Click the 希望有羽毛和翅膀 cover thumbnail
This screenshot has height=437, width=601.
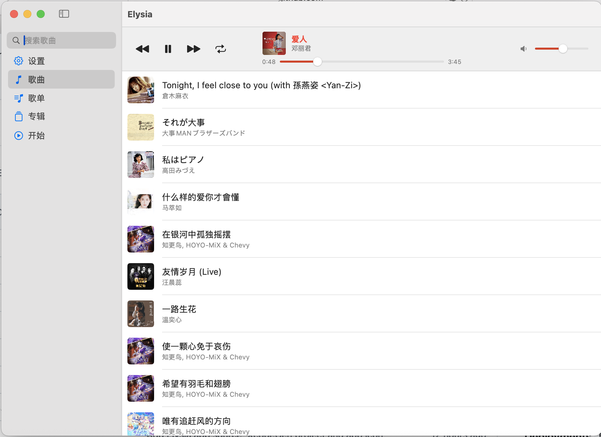coord(141,388)
